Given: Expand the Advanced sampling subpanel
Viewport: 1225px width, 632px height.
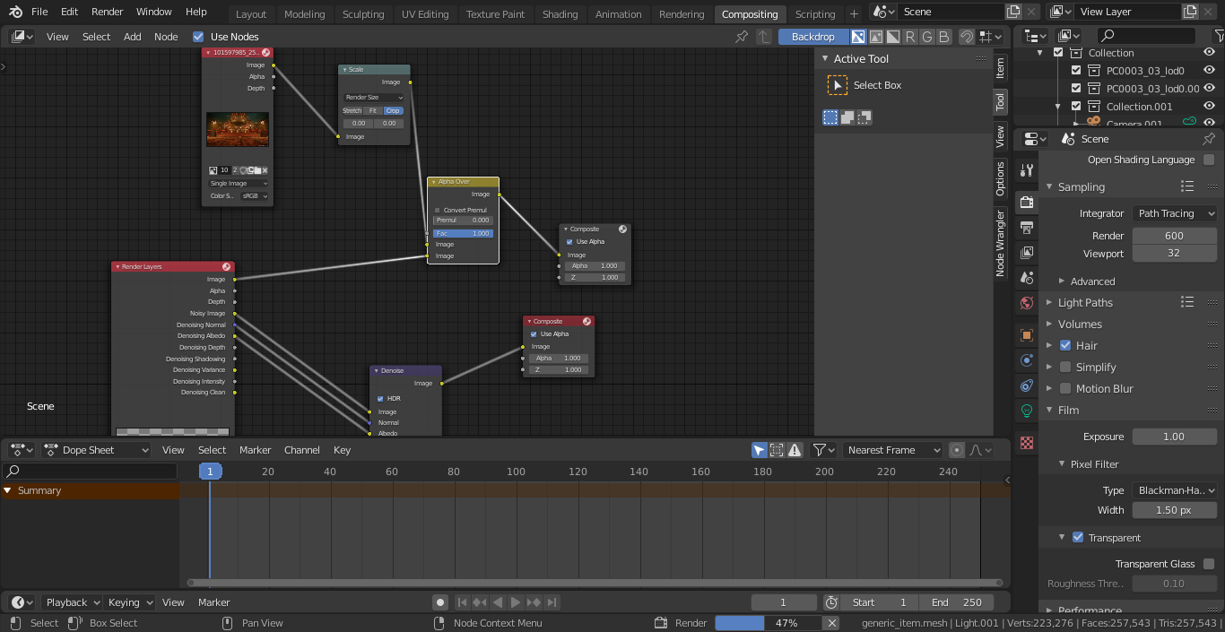Looking at the screenshot, I should pyautogui.click(x=1092, y=281).
